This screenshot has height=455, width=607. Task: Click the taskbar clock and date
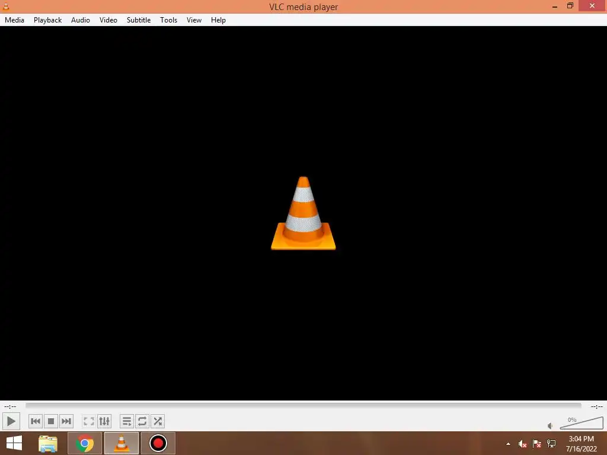pos(581,444)
